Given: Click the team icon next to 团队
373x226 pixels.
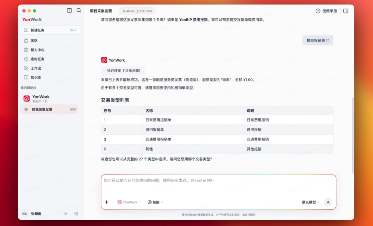Looking at the screenshot, I should [x=26, y=41].
